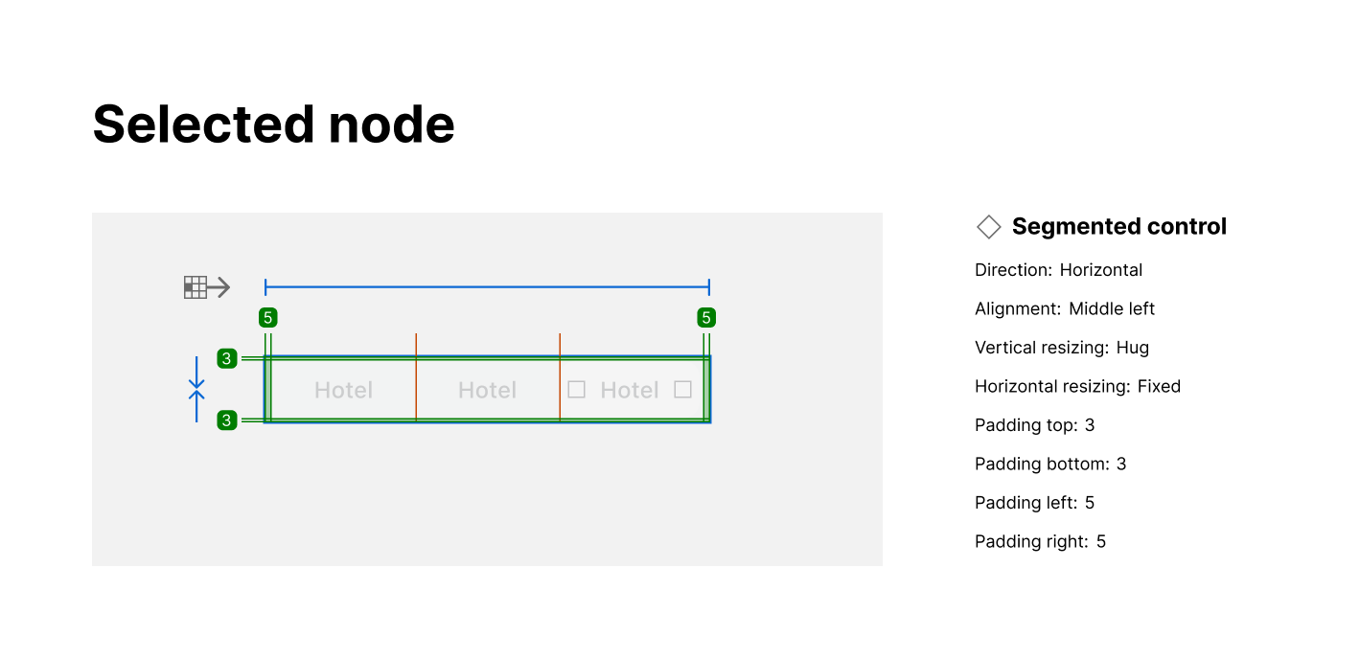Select the first Hotel segment

[x=343, y=390]
